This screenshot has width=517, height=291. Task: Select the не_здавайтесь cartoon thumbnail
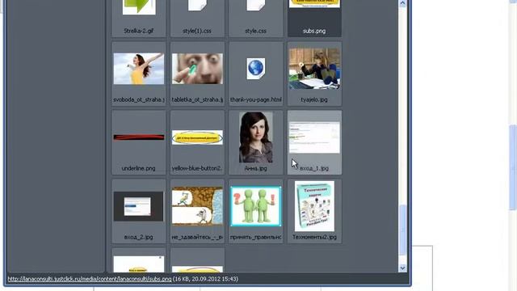[197, 206]
